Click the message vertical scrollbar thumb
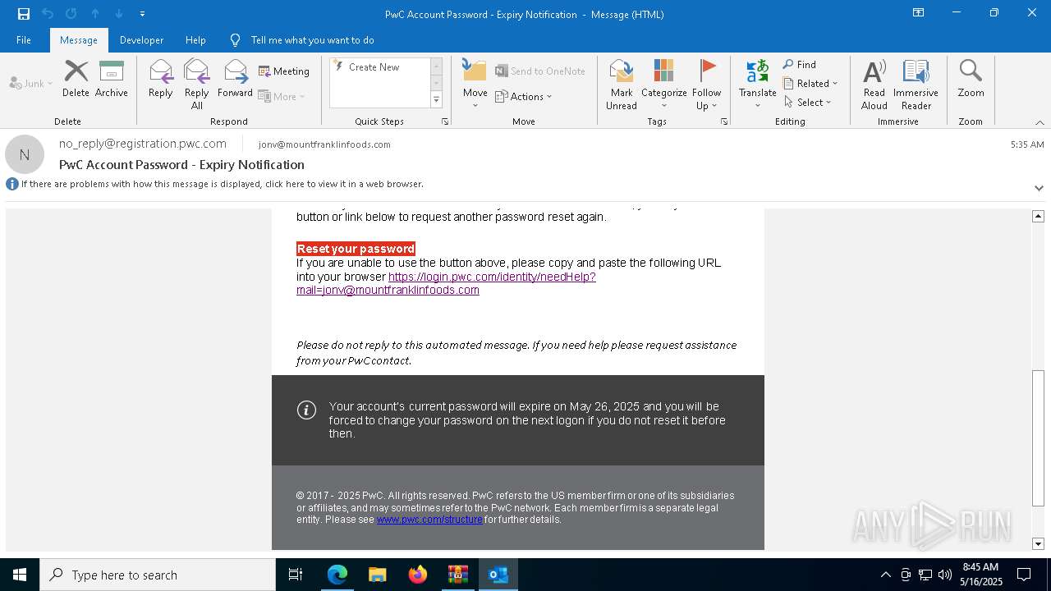The width and height of the screenshot is (1051, 591). tap(1038, 438)
